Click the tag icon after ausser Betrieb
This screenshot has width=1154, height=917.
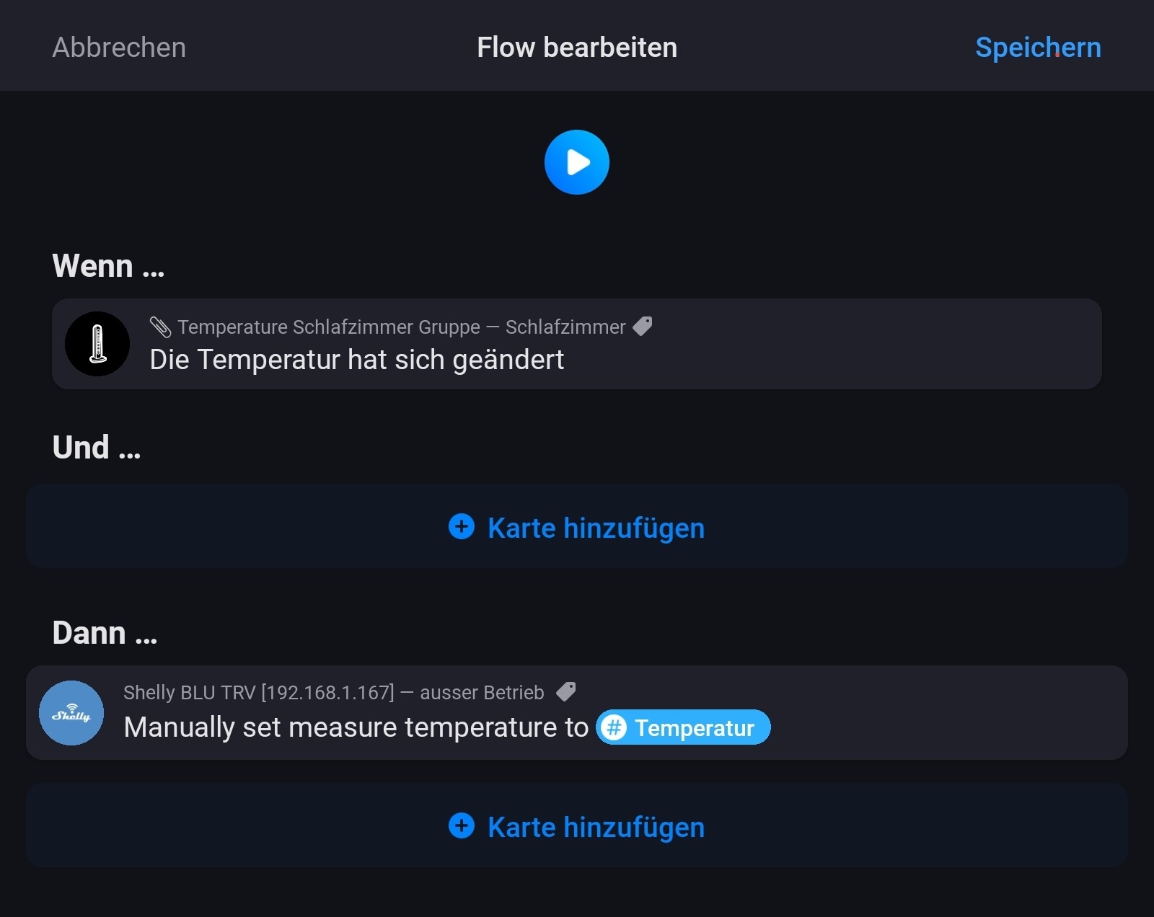[x=566, y=692]
